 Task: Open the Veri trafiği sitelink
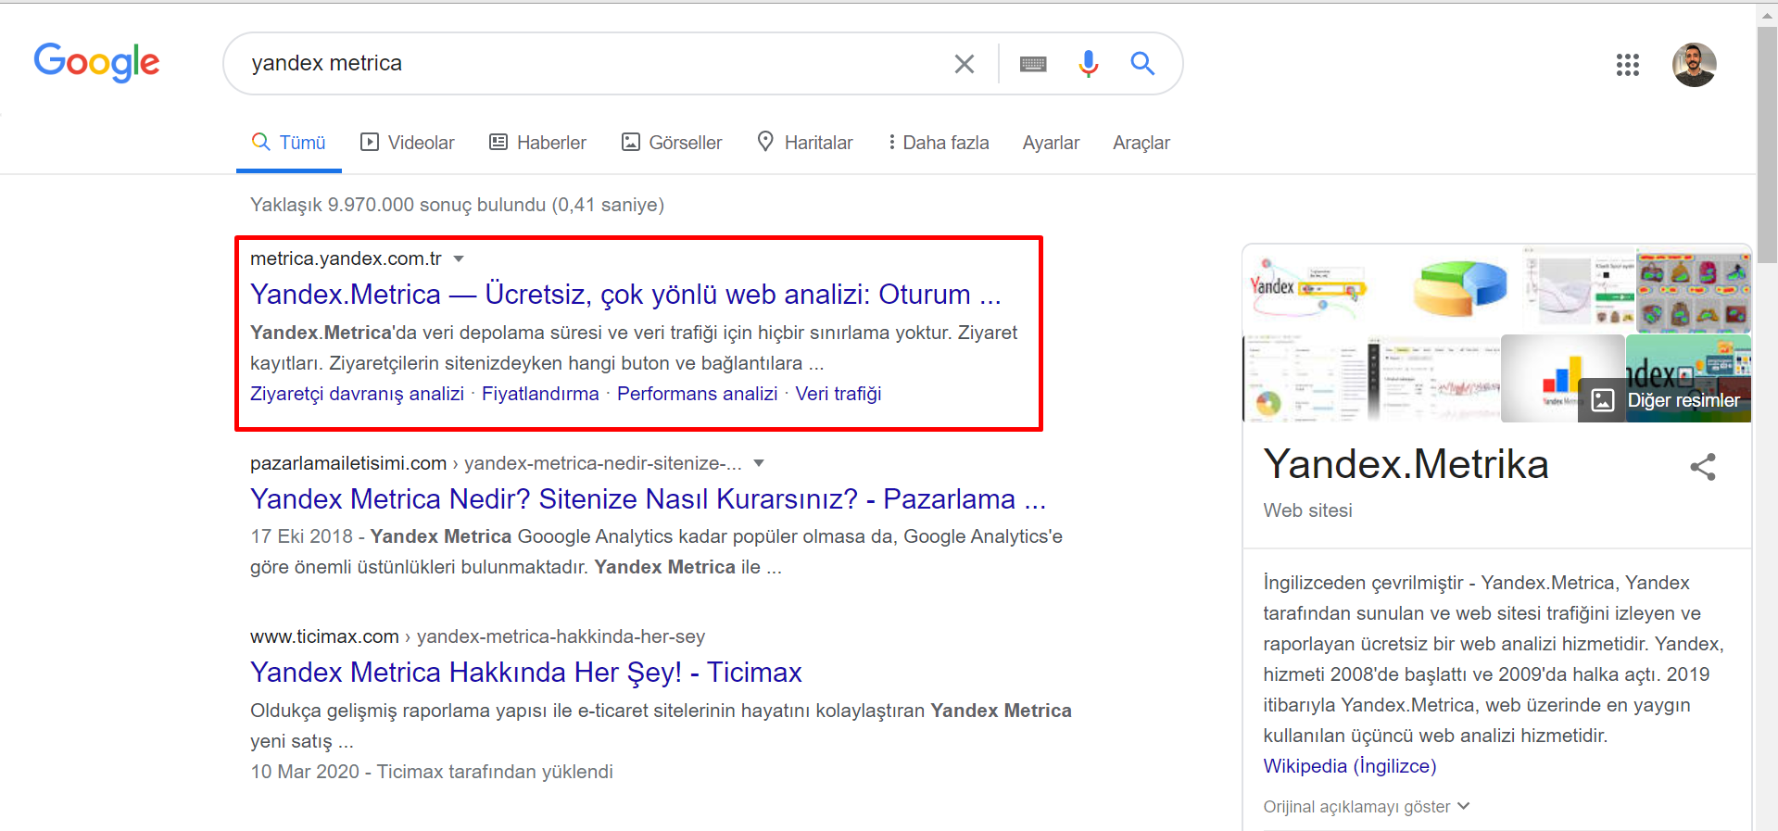[839, 394]
